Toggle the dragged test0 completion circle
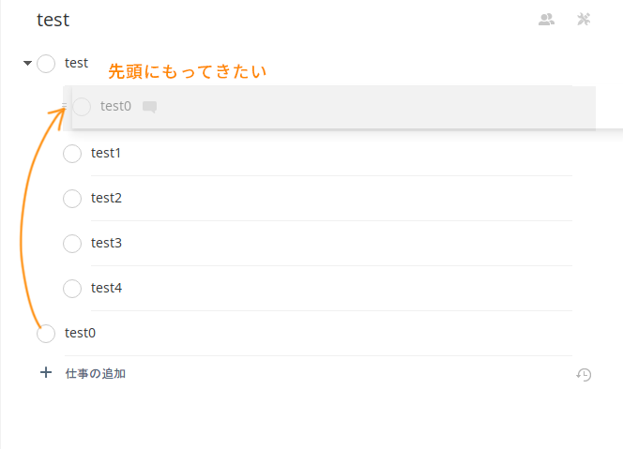The image size is (623, 449). 82,107
